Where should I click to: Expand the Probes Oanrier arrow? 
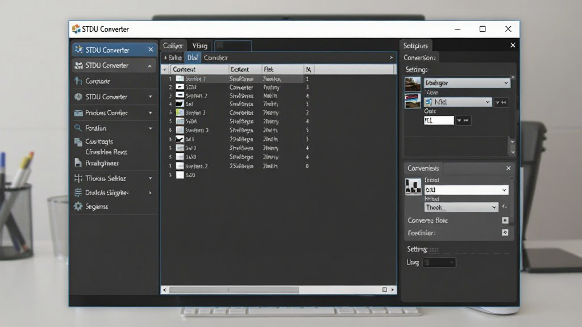pos(150,113)
